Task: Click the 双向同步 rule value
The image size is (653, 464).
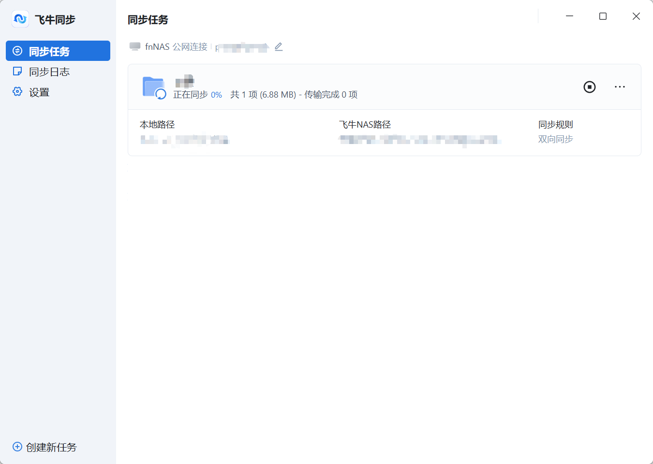Action: (556, 139)
